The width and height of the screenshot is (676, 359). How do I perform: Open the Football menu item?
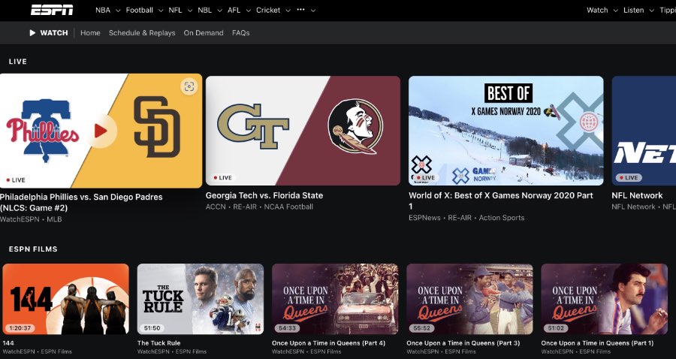pos(139,10)
